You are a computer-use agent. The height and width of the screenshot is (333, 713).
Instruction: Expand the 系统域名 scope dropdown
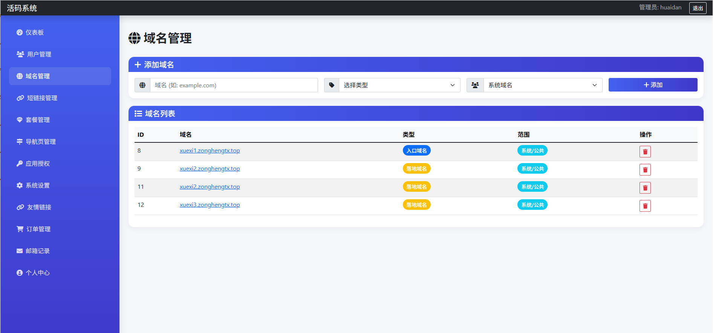pos(542,85)
